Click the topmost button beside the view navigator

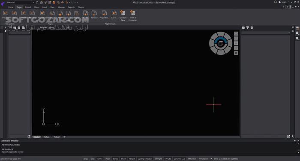236,34
